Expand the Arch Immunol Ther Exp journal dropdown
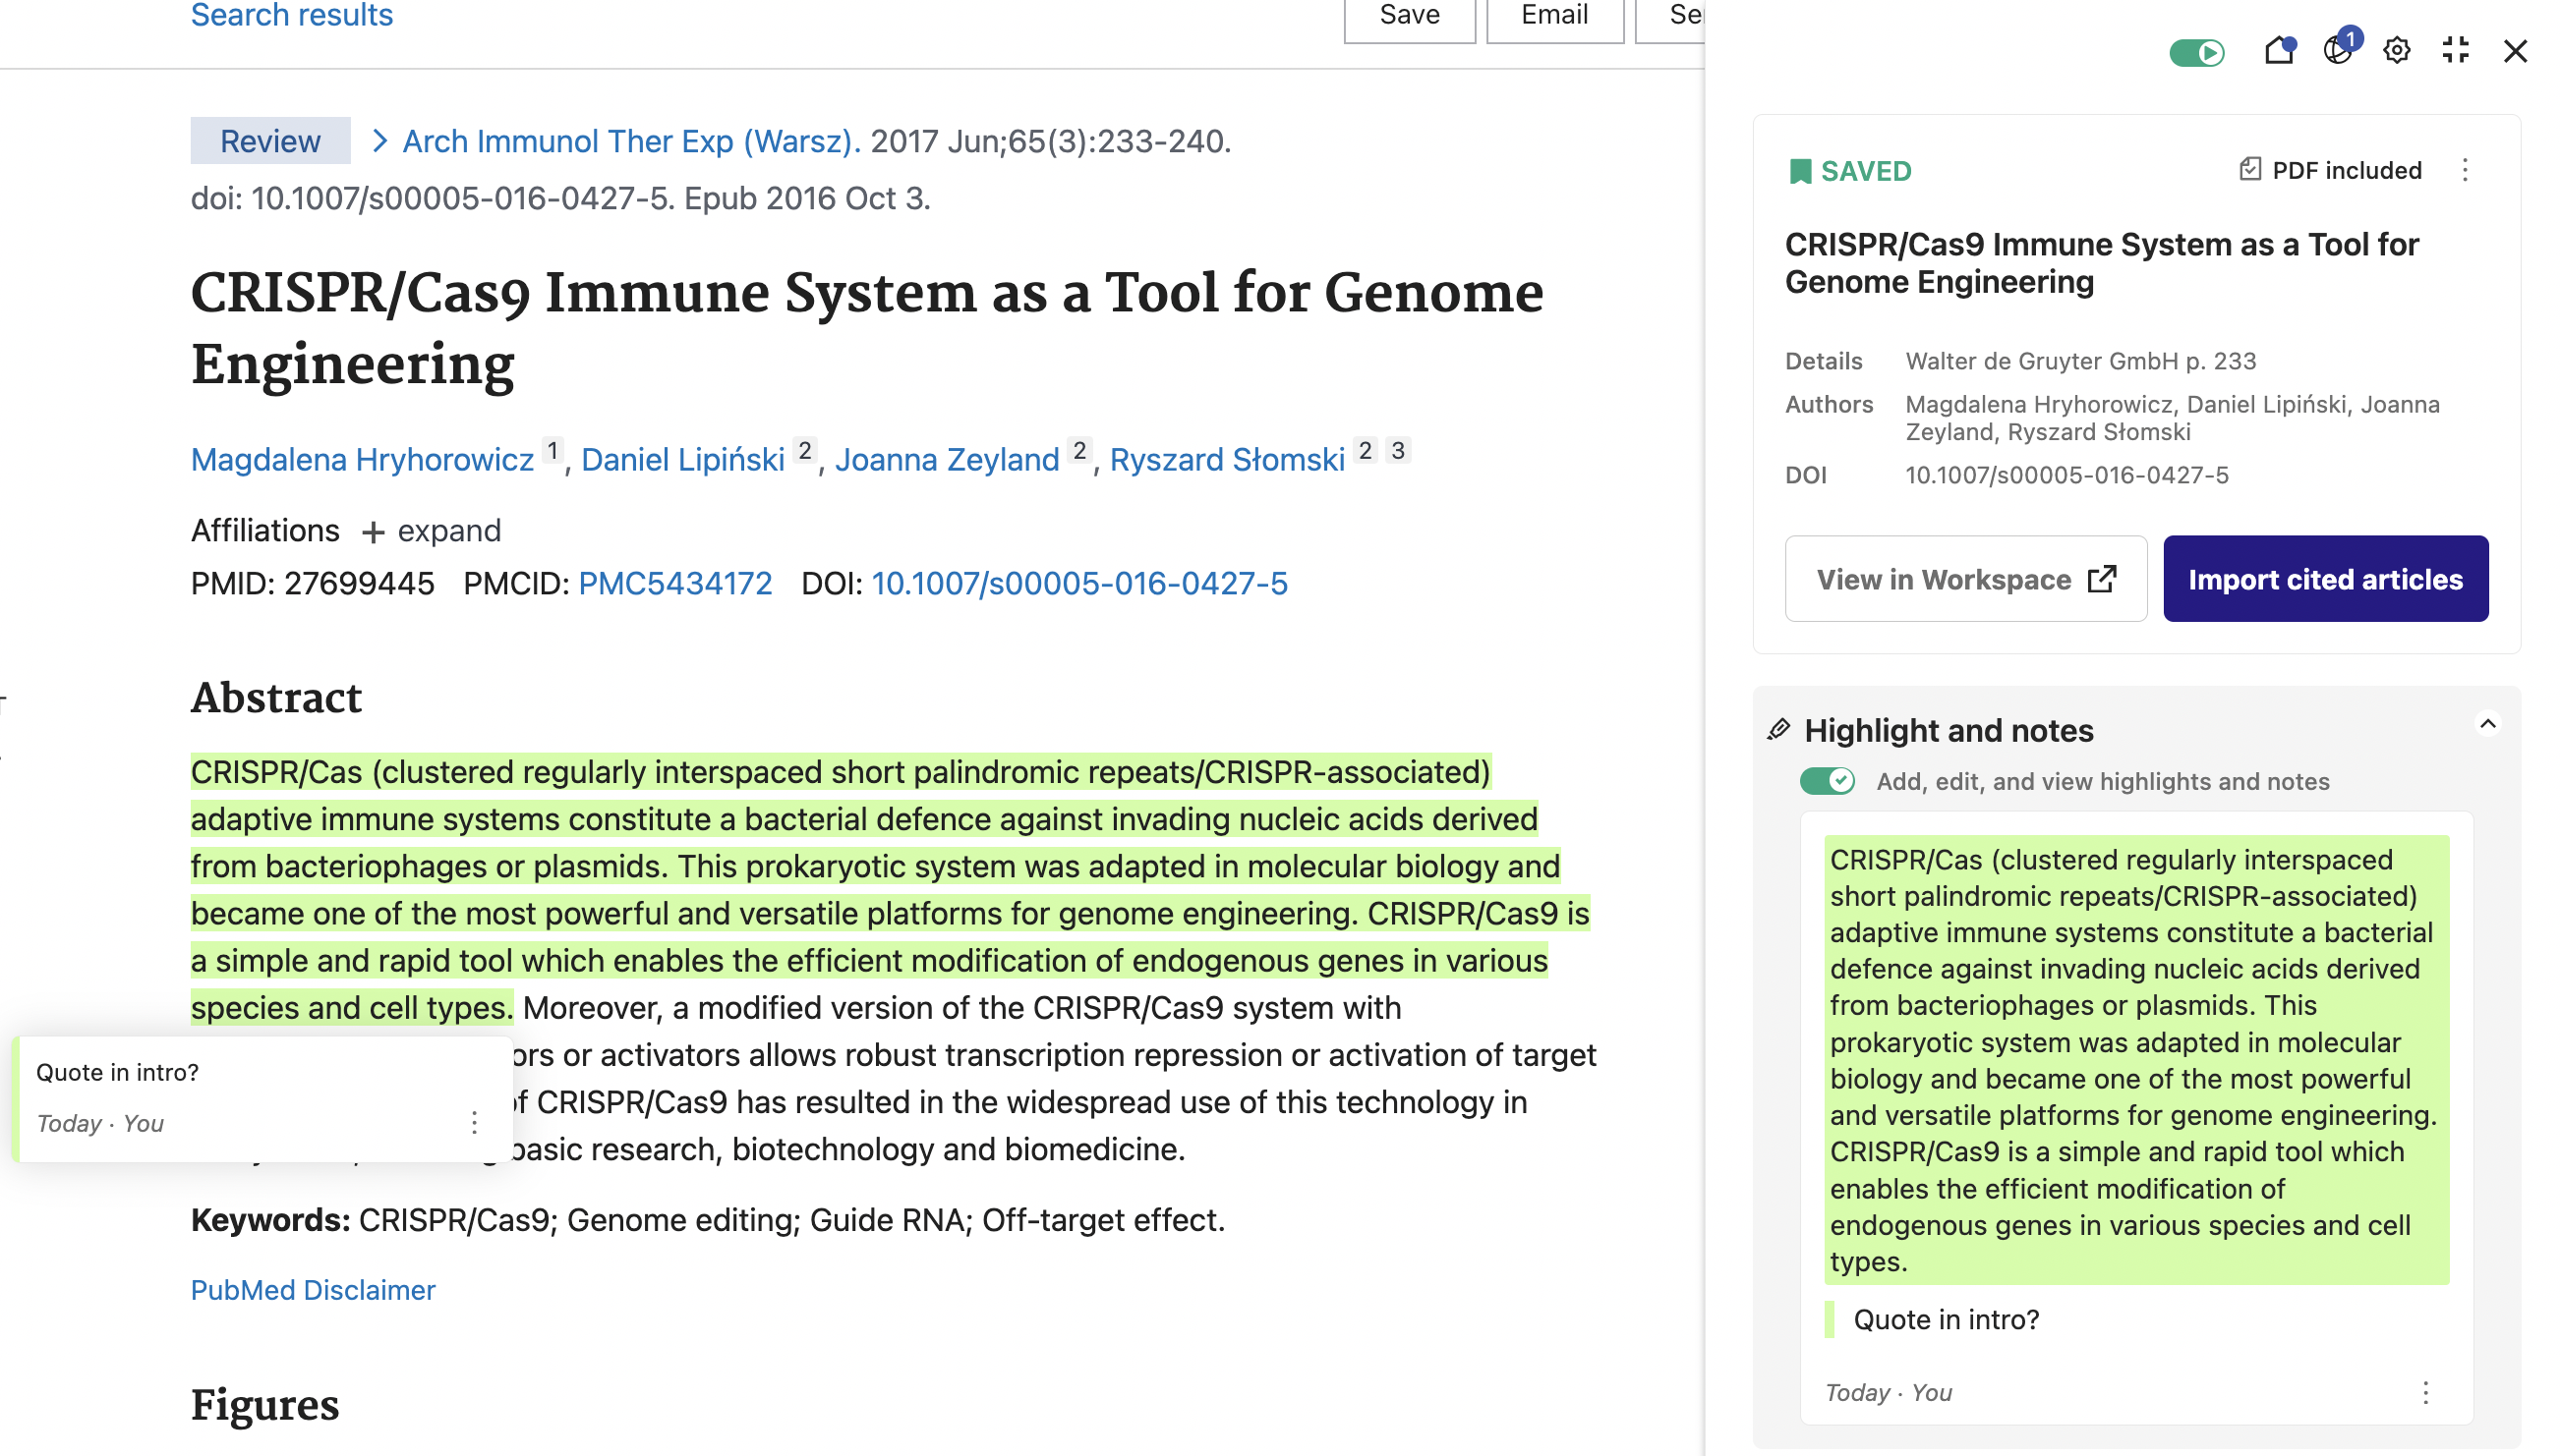Screen dimensions: 2560x1456 pyautogui.click(x=631, y=141)
